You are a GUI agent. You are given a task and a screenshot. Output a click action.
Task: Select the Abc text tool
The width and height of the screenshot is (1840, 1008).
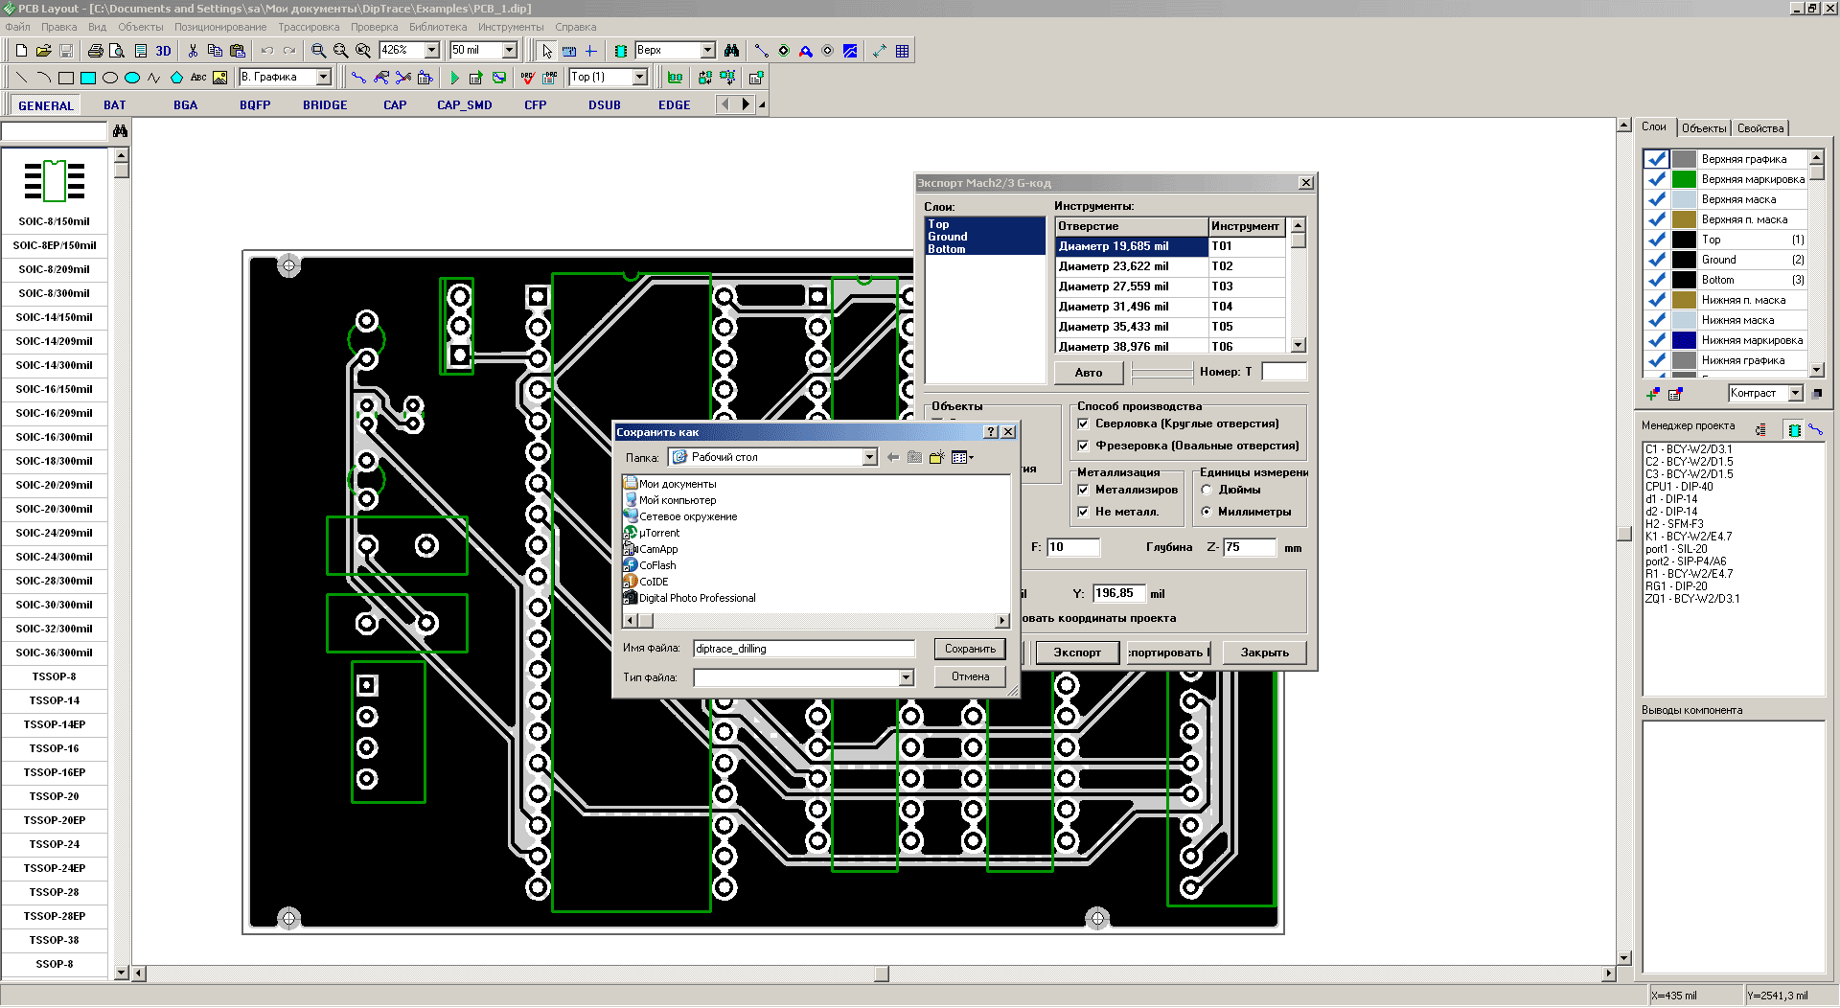198,78
